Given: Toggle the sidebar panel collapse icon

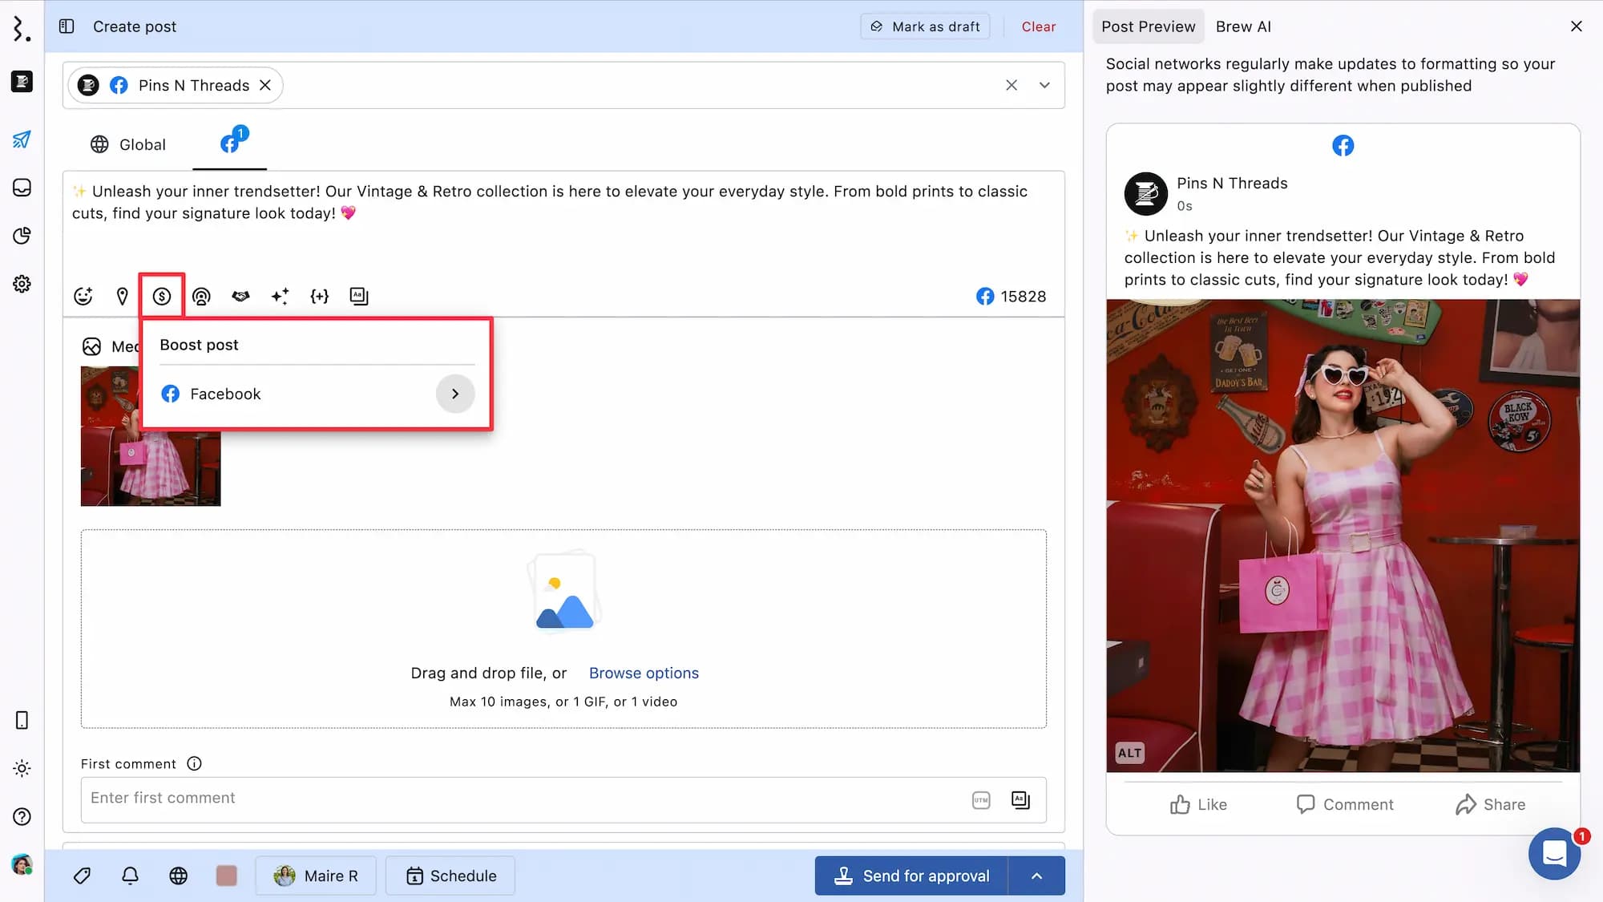Looking at the screenshot, I should click(67, 26).
